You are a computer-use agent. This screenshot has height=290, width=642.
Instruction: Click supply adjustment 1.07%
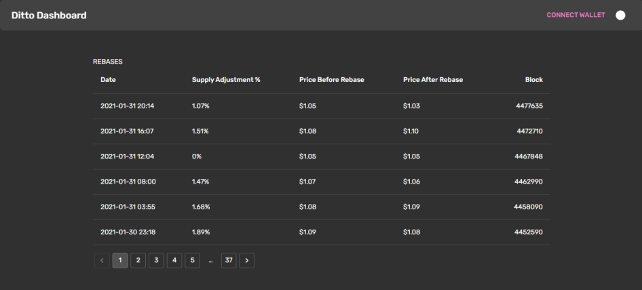(201, 106)
